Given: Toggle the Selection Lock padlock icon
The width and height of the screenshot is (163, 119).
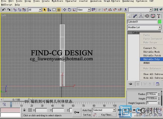Looking at the screenshot, I should tap(24, 110).
